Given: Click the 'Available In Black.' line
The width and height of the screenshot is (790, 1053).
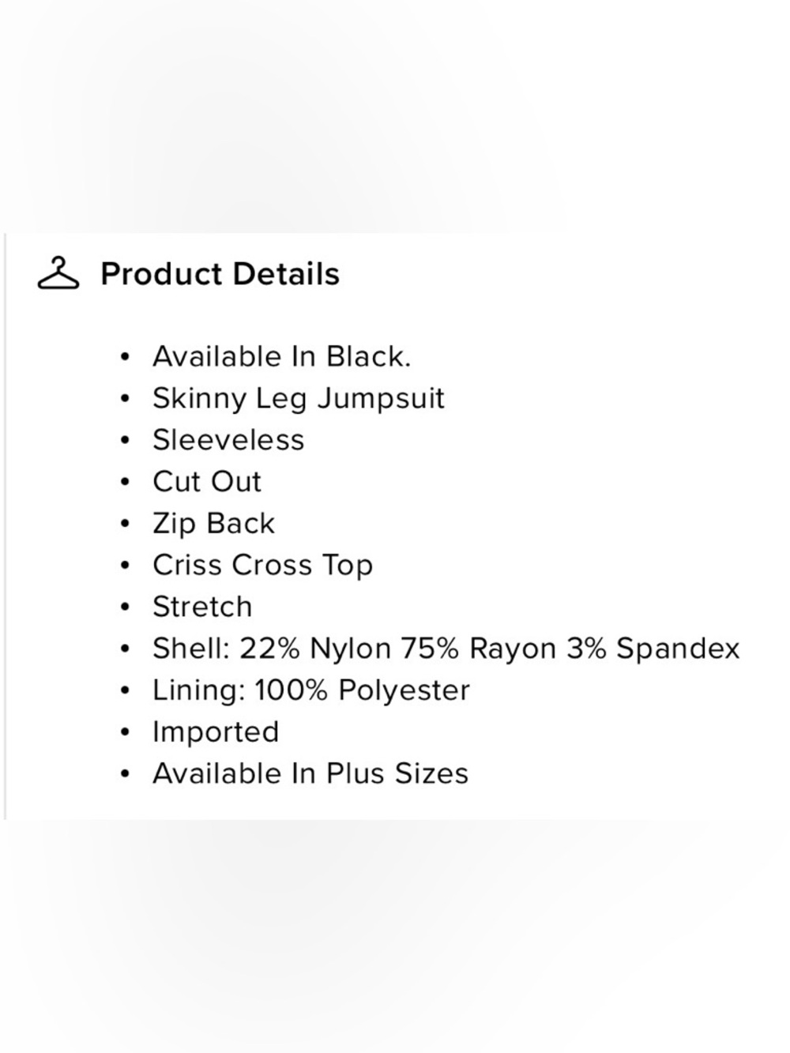Looking at the screenshot, I should [x=282, y=357].
